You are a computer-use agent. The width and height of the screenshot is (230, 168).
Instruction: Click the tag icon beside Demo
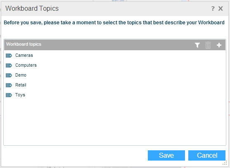(9, 75)
